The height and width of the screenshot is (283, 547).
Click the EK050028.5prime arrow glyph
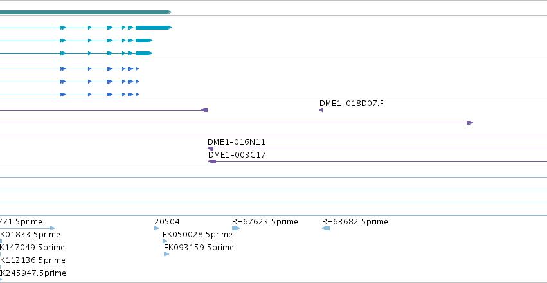point(165,241)
